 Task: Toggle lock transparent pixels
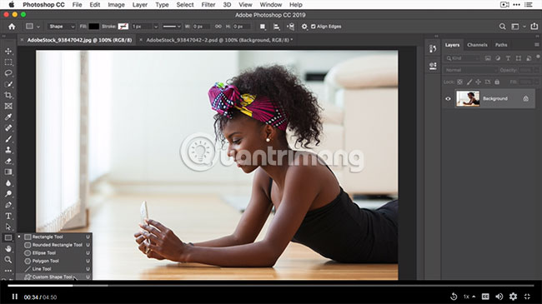459,82
